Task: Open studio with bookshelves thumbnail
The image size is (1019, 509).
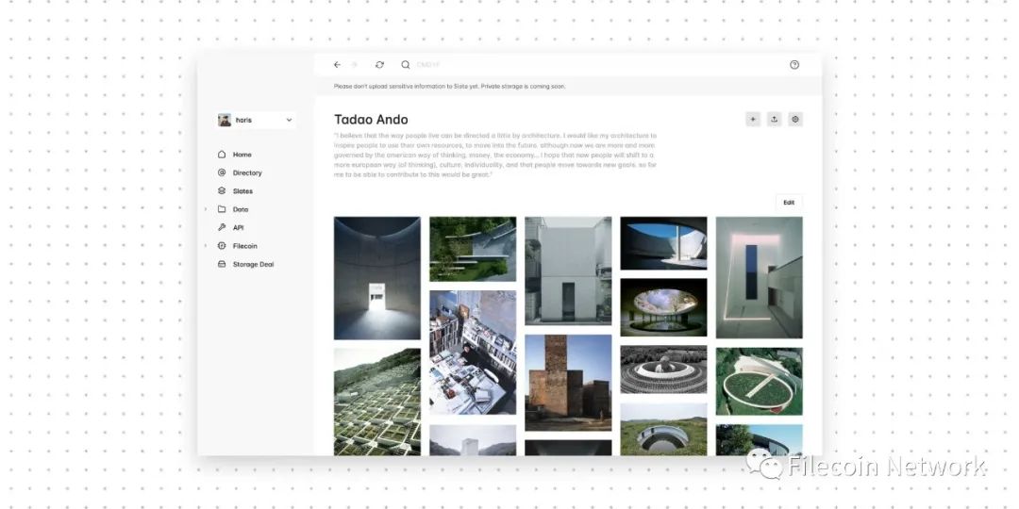Action: pyautogui.click(x=473, y=353)
